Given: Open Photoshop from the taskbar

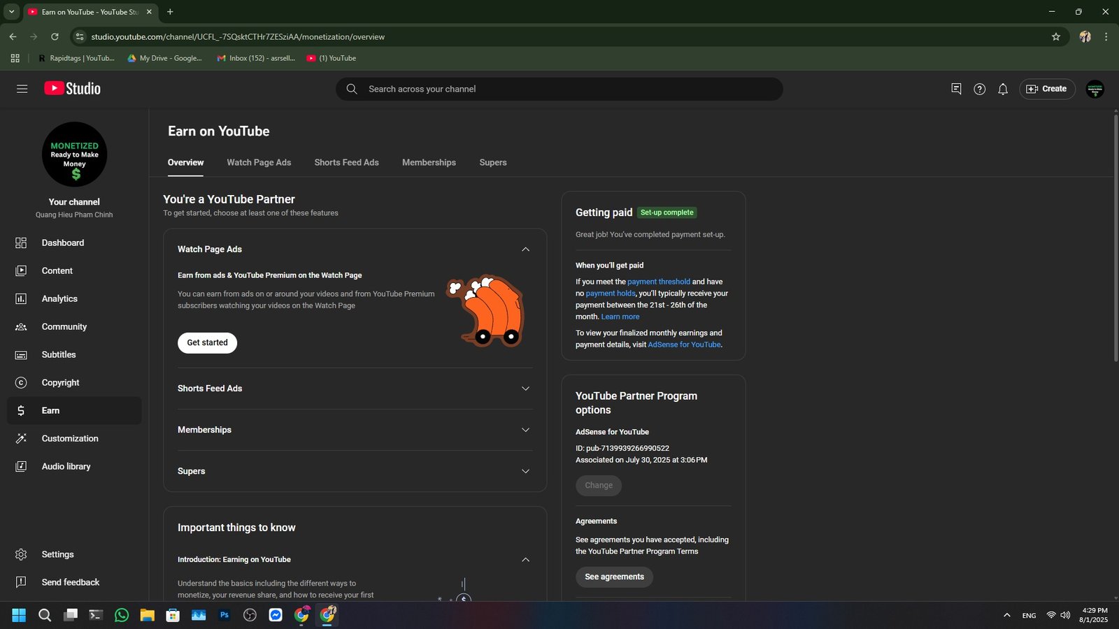Looking at the screenshot, I should click(x=224, y=615).
